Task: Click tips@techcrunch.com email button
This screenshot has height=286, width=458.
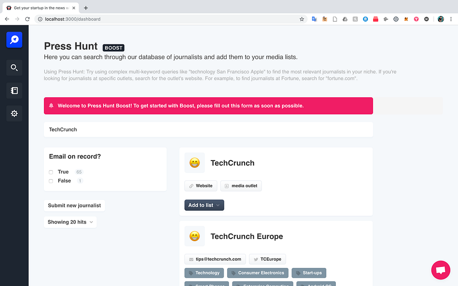Action: (215, 259)
